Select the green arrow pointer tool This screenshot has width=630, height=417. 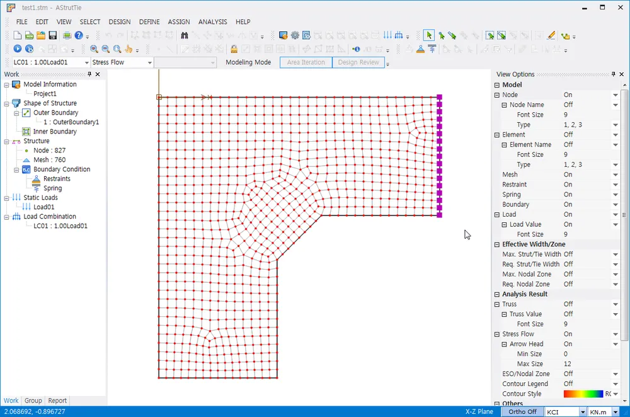pyautogui.click(x=429, y=36)
